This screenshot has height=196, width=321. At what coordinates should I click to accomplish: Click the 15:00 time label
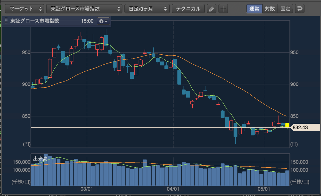point(87,21)
